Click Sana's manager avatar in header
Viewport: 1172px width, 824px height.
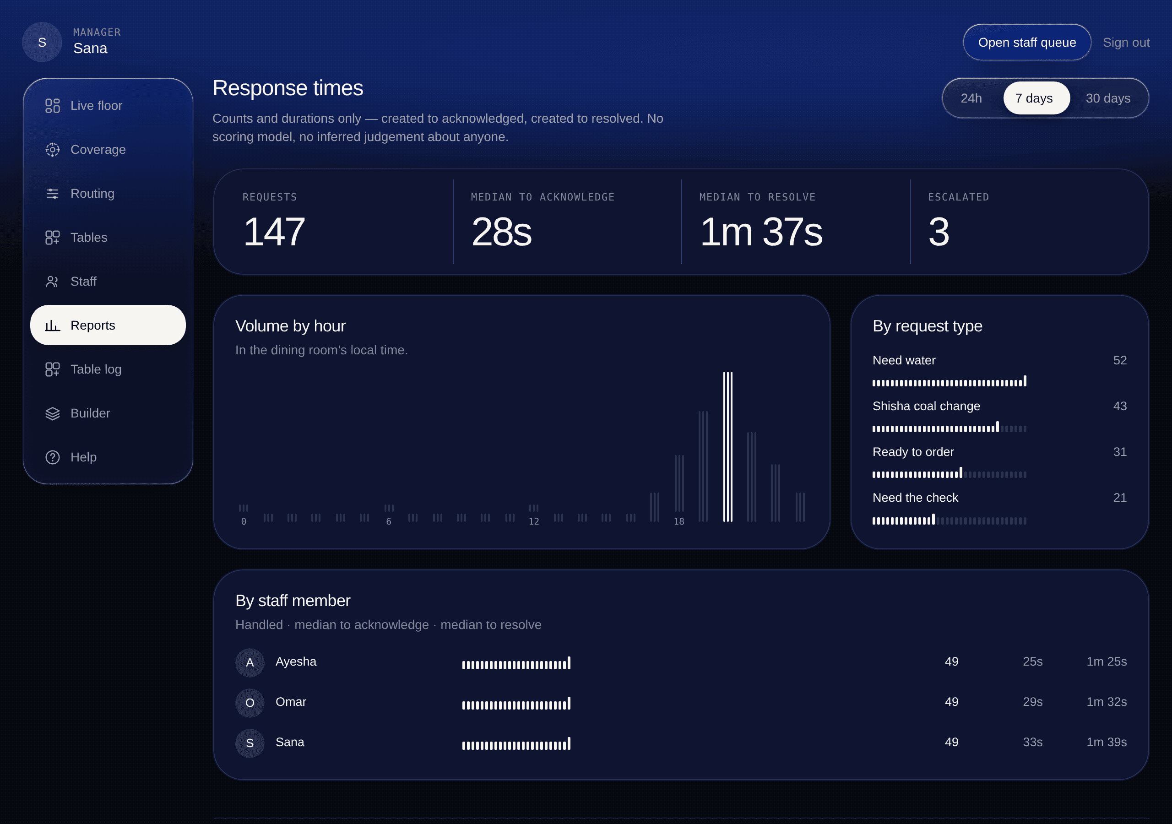point(42,43)
